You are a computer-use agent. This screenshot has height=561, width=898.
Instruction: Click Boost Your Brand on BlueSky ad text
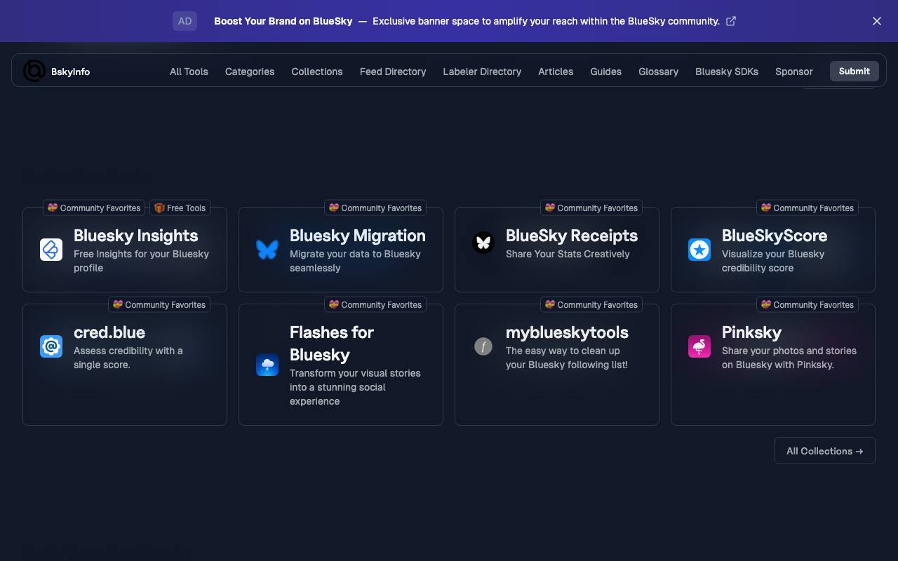click(283, 21)
